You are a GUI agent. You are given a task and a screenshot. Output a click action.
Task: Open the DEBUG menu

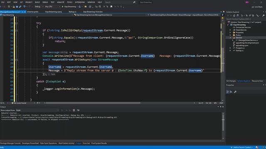(45, 2)
